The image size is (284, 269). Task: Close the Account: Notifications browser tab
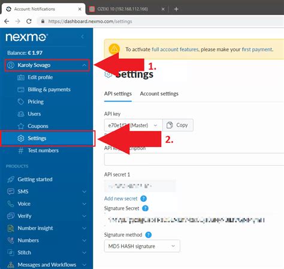(80, 9)
